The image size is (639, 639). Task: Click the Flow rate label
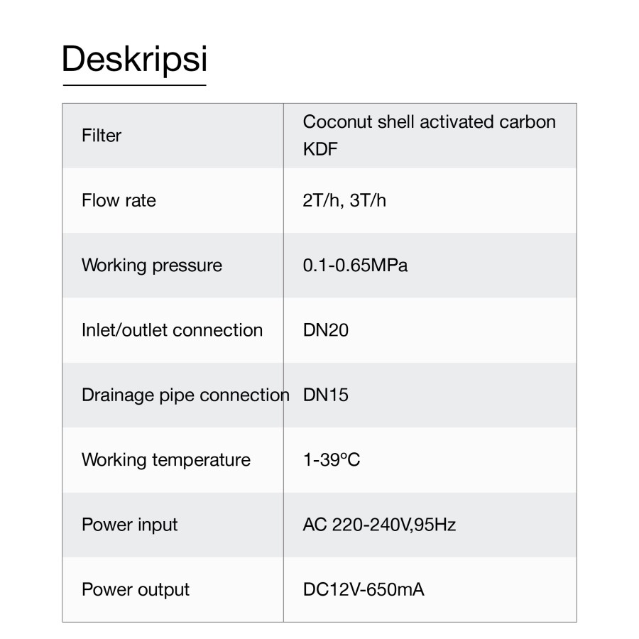pyautogui.click(x=119, y=200)
